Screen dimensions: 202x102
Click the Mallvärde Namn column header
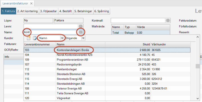click(x=117, y=27)
